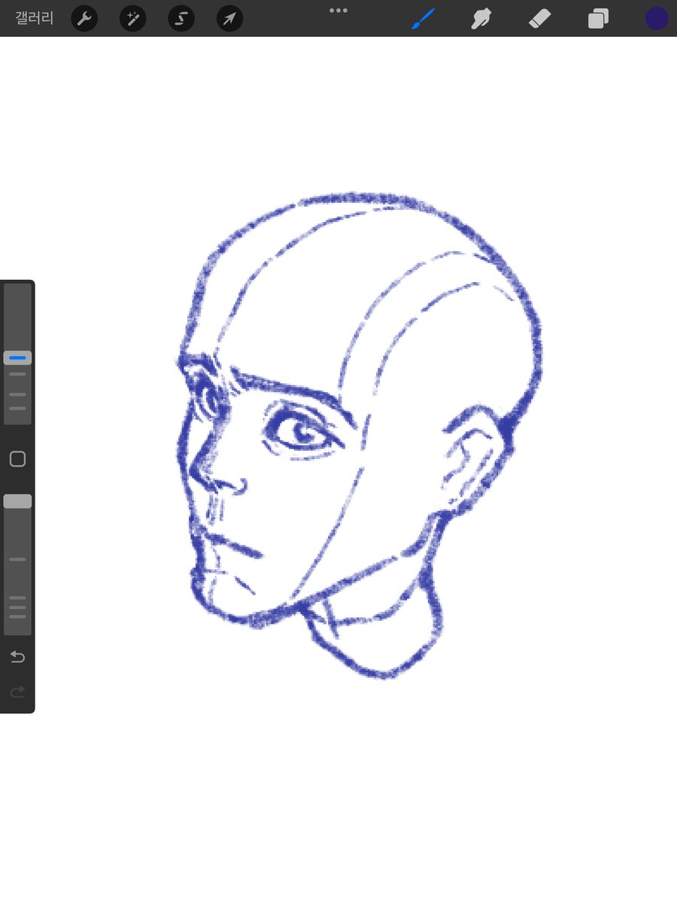Tap the square modify button in sidebar
This screenshot has height=903, width=677.
pos(17,459)
